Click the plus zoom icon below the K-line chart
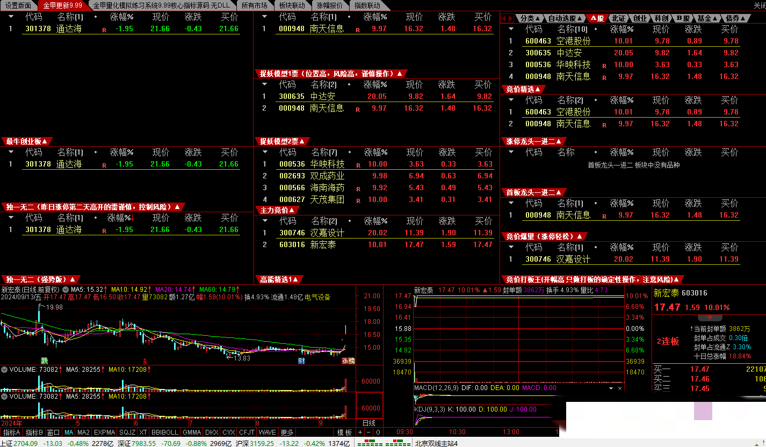This screenshot has width=766, height=447. coord(360,432)
